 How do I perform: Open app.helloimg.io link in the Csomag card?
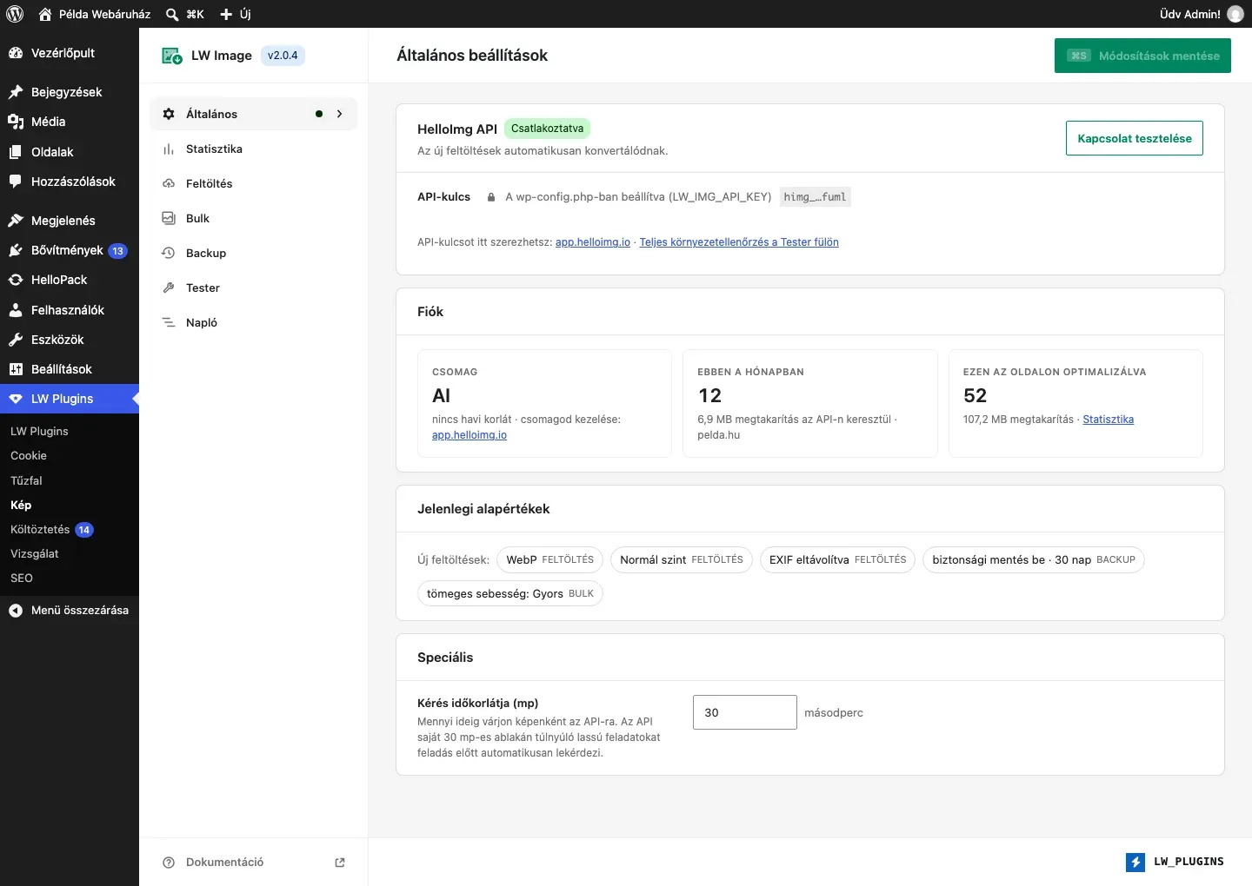tap(469, 435)
